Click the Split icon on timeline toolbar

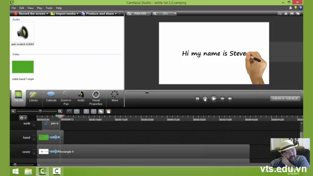93,111
